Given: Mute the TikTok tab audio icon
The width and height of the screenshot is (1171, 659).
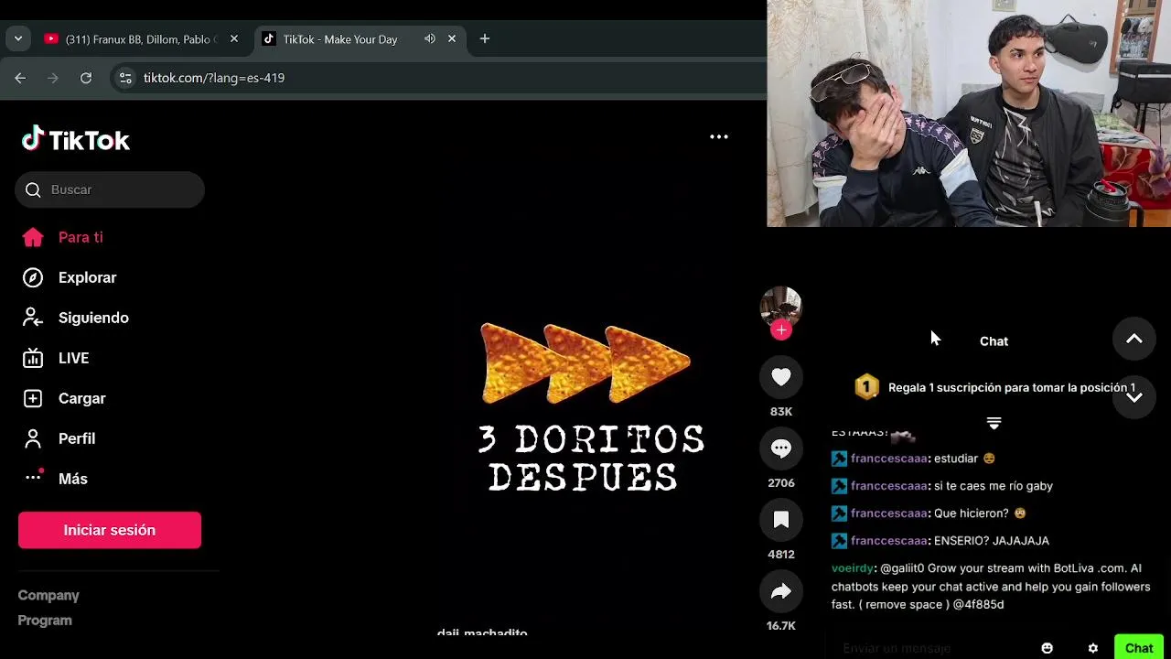Looking at the screenshot, I should 430,38.
